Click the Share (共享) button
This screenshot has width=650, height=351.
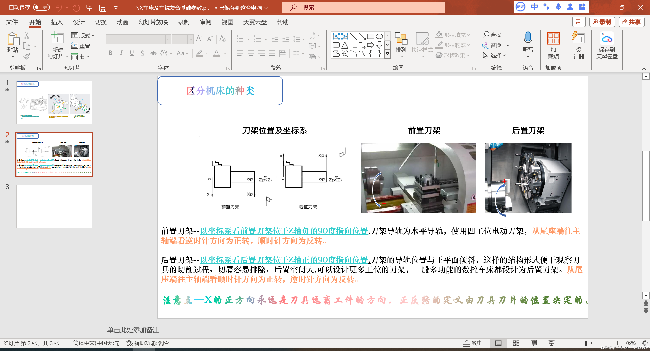(631, 22)
